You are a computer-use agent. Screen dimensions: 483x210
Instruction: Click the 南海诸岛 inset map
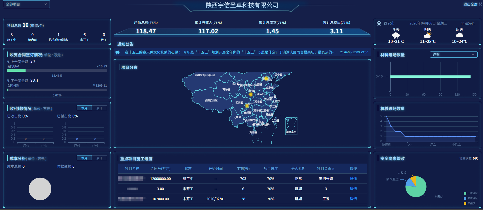[291, 126]
